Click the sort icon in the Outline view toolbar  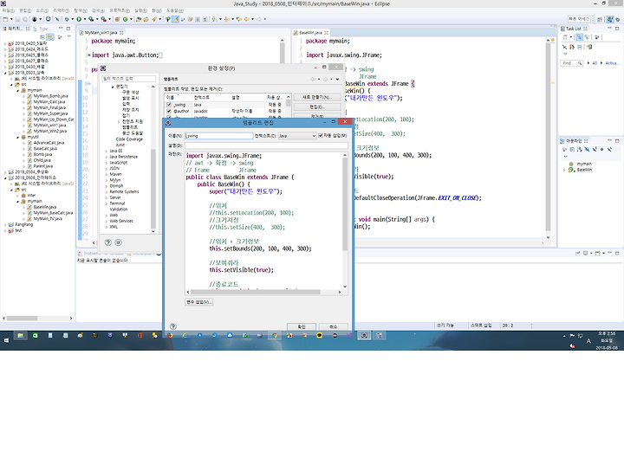[580, 150]
